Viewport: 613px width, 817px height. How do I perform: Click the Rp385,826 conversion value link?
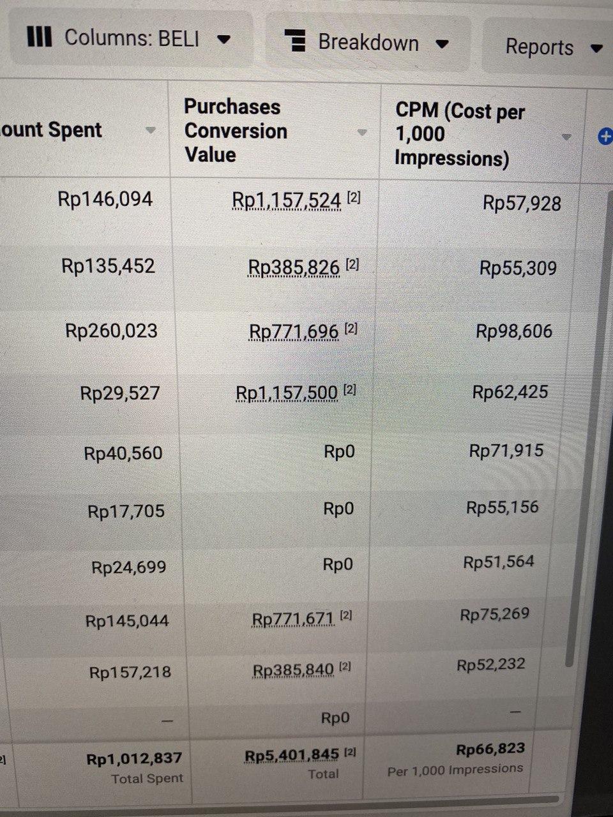point(294,267)
